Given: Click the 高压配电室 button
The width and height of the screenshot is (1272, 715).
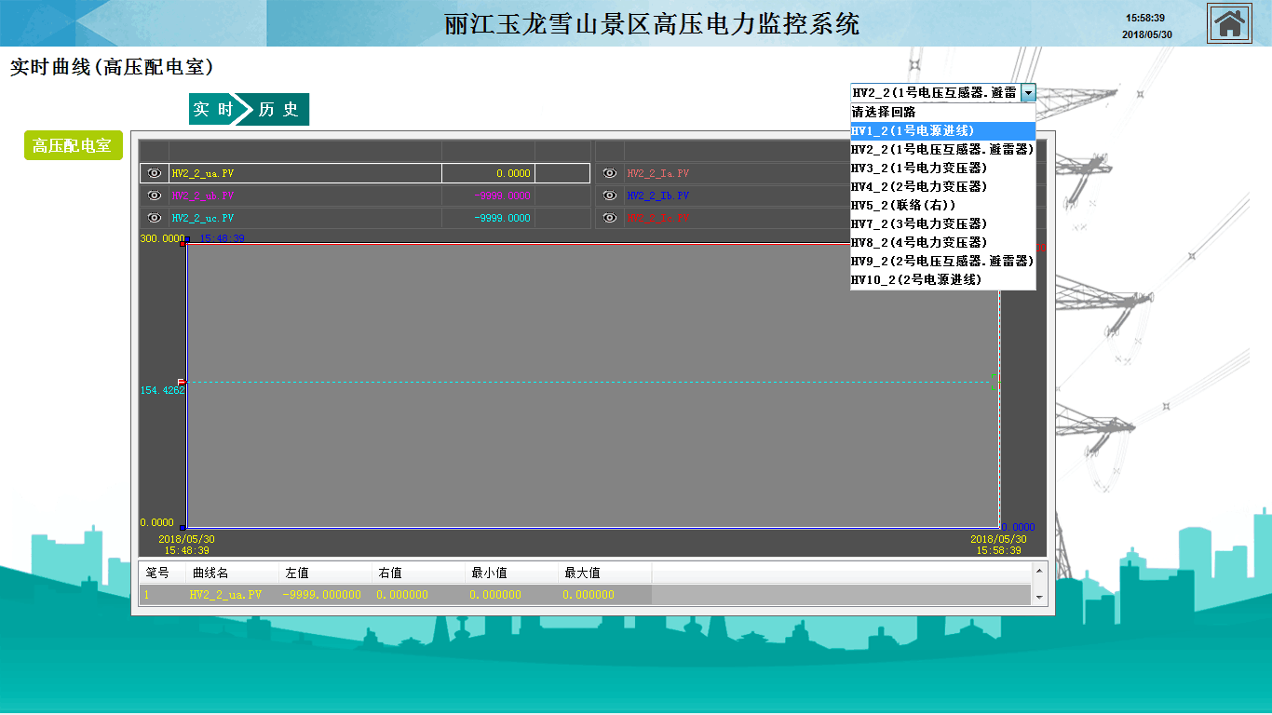Looking at the screenshot, I should (x=73, y=146).
